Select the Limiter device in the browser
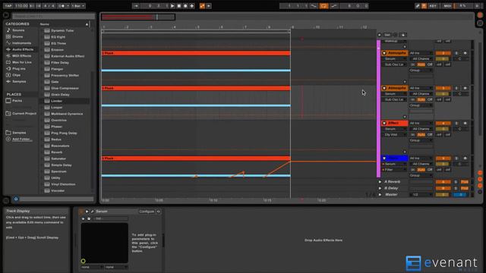The height and width of the screenshot is (273, 486). tap(56, 101)
